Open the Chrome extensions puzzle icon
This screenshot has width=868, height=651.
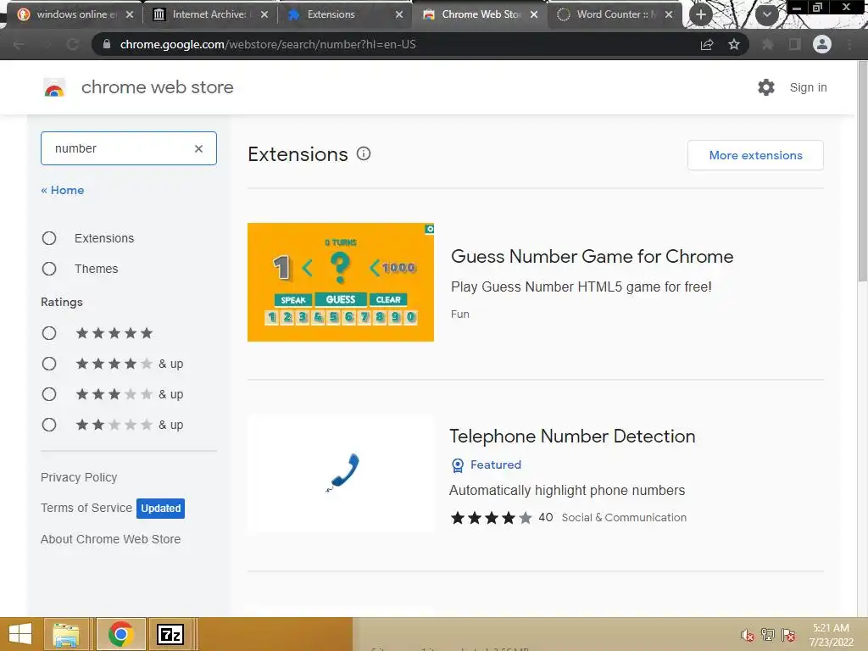coord(767,44)
